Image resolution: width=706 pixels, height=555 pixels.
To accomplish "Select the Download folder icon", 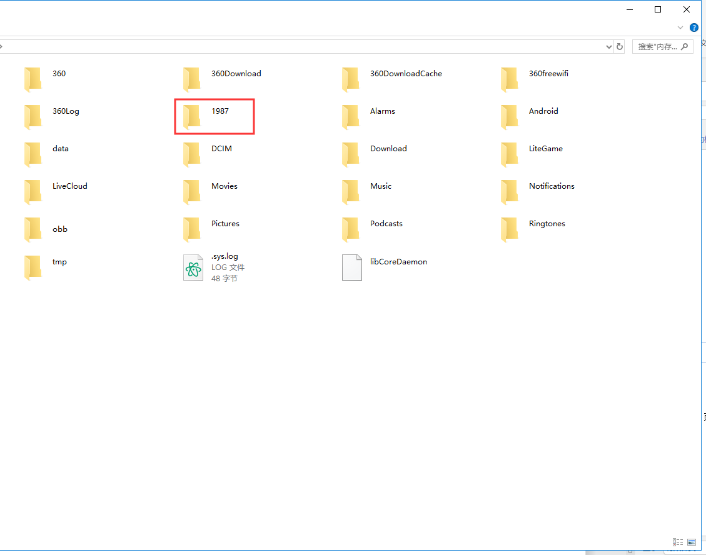I will coord(351,154).
